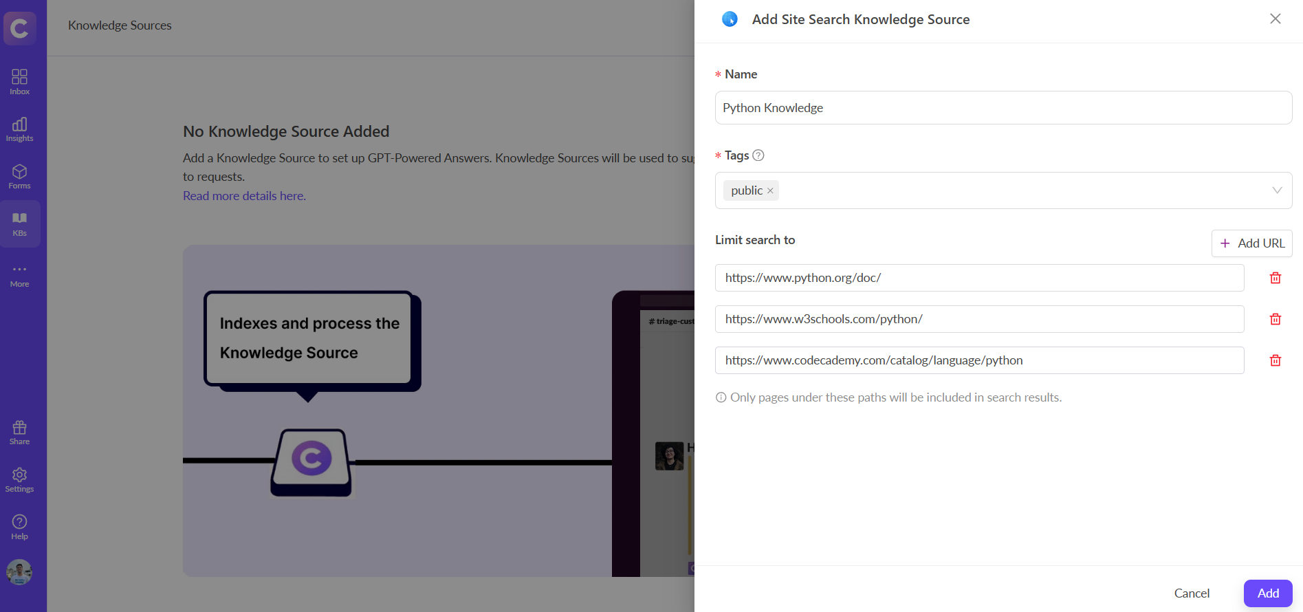
Task: Open the Inbox sidebar icon
Action: (x=19, y=81)
